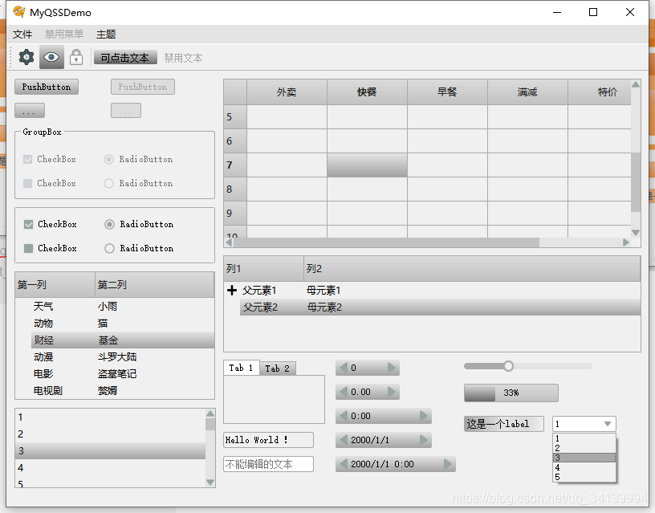Toggle the eye view toolbar icon
The height and width of the screenshot is (513, 655).
tap(51, 57)
